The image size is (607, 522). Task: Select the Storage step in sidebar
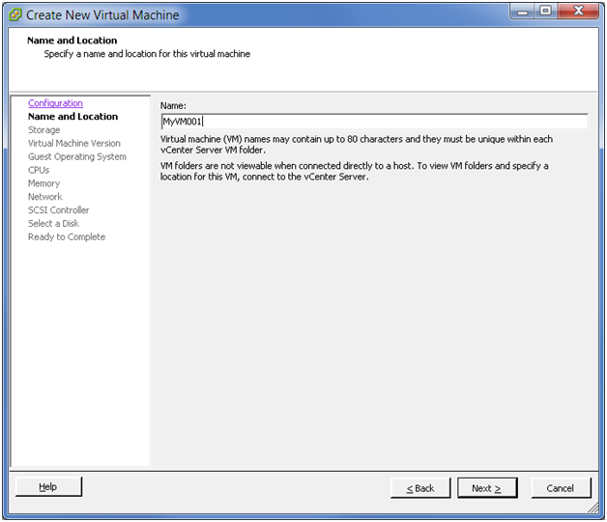pos(43,130)
